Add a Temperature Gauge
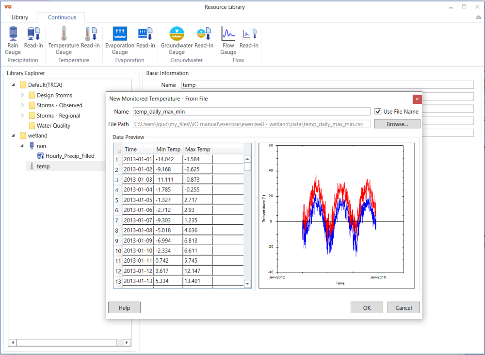Image resolution: width=485 pixels, height=355 pixels. point(64,41)
